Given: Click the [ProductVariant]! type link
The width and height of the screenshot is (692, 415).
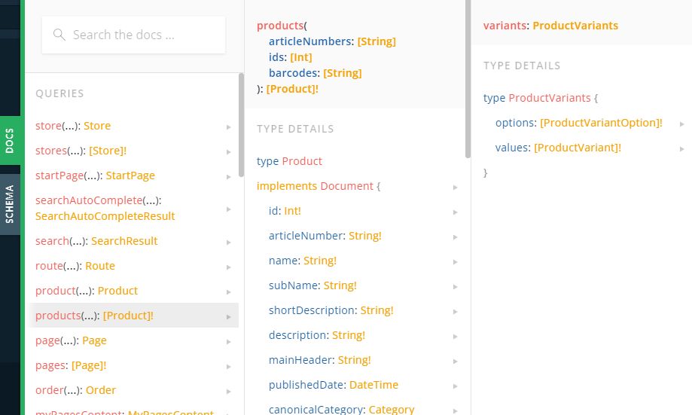Looking at the screenshot, I should 578,148.
